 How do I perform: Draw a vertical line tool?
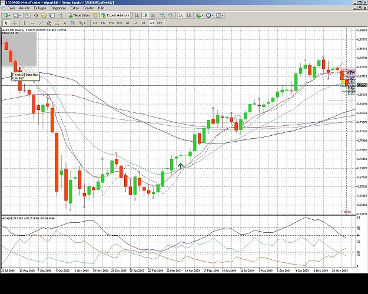pyautogui.click(x=24, y=23)
